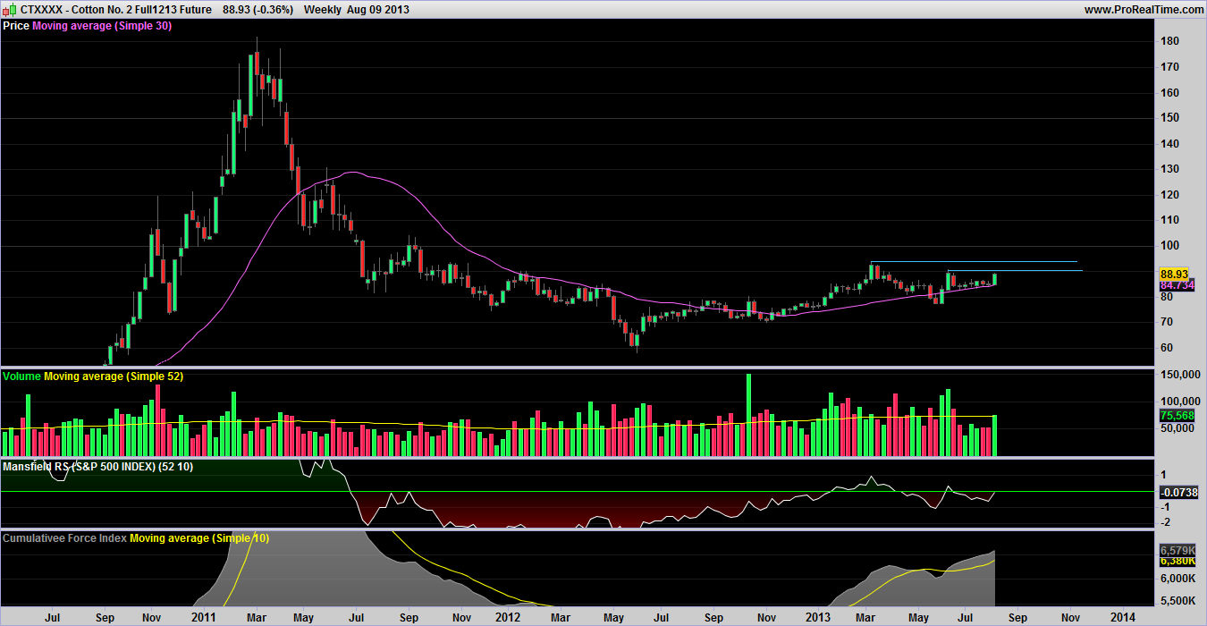Select the lower blue horizontal resistance line
The height and width of the screenshot is (626, 1207).
pyautogui.click(x=1015, y=270)
